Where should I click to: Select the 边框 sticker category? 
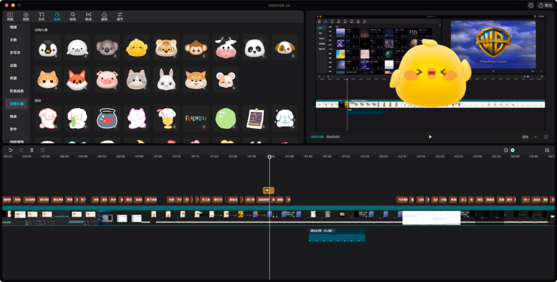[13, 65]
